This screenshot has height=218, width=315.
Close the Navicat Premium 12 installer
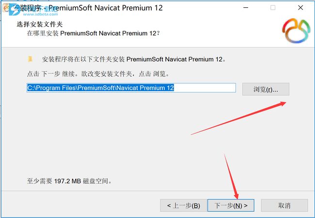coord(300,8)
